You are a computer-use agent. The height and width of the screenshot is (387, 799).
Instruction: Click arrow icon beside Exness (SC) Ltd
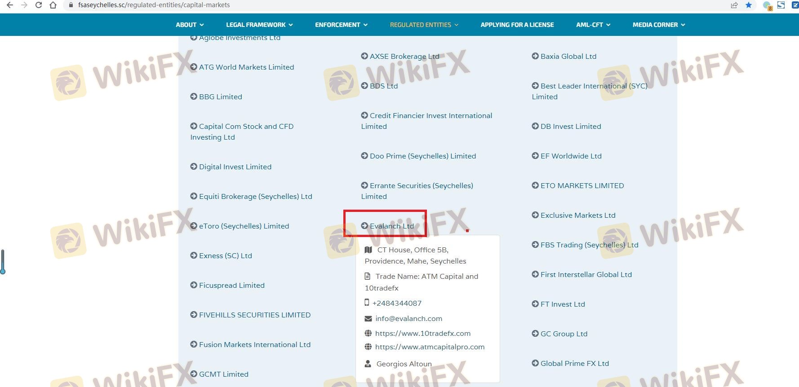pos(194,255)
